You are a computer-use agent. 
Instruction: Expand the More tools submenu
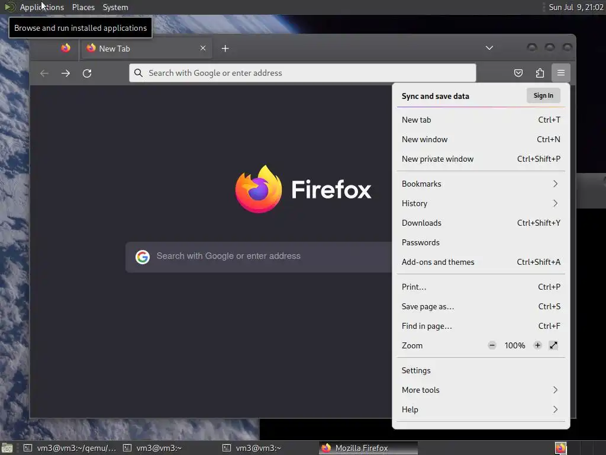tap(481, 390)
